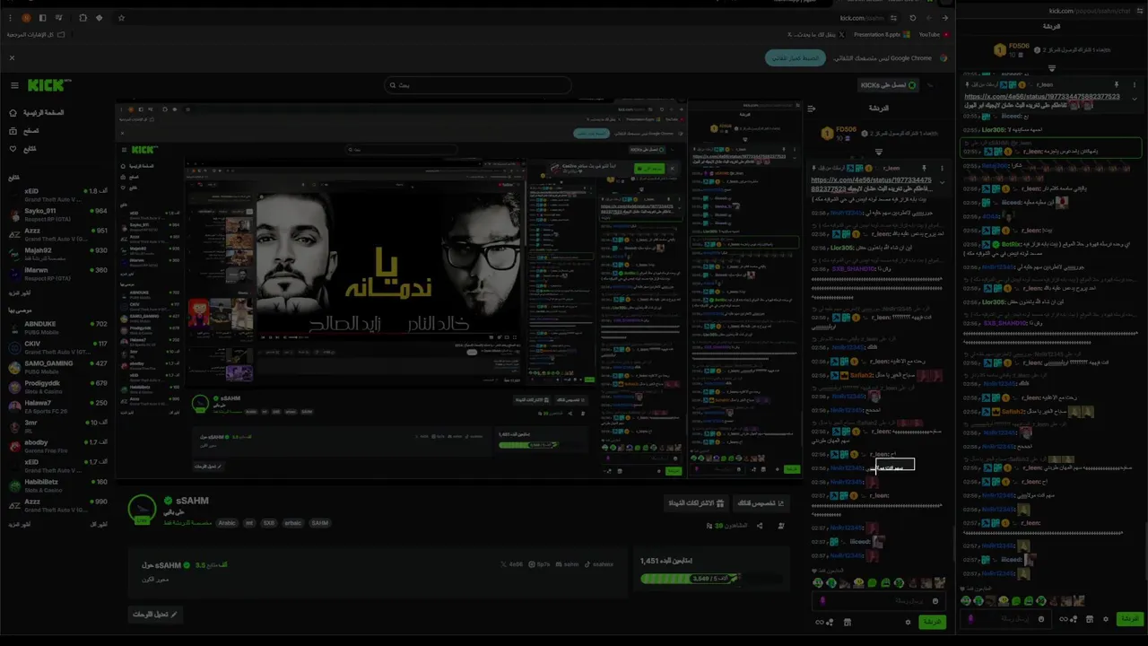Click the pin icon on pinned chat message
1148x646 pixels.
coord(924,168)
